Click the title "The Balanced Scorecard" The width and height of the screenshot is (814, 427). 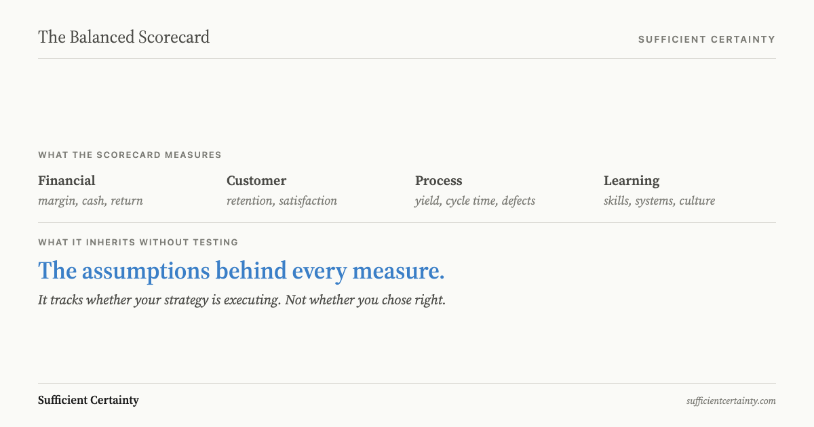(124, 37)
